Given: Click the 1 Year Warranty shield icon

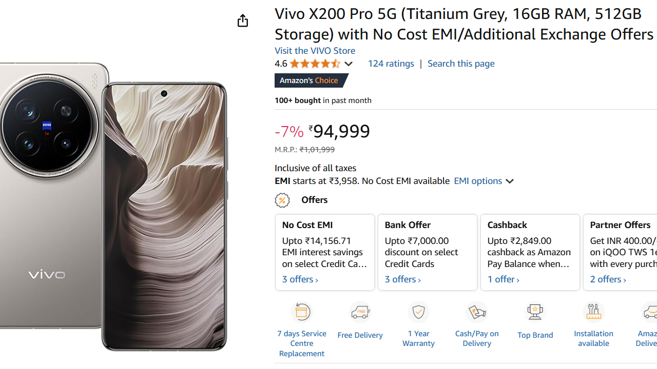Looking at the screenshot, I should coord(418,312).
